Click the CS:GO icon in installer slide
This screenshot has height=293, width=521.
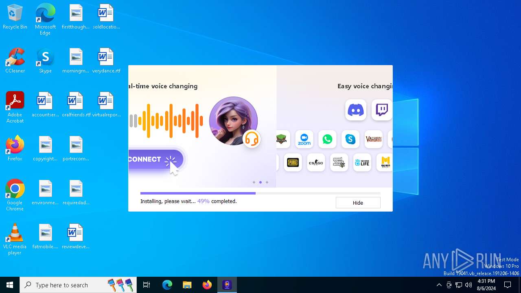[x=316, y=162]
